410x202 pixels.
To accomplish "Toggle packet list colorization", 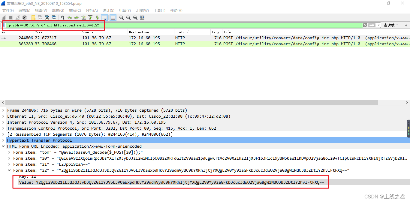I will [113, 18].
